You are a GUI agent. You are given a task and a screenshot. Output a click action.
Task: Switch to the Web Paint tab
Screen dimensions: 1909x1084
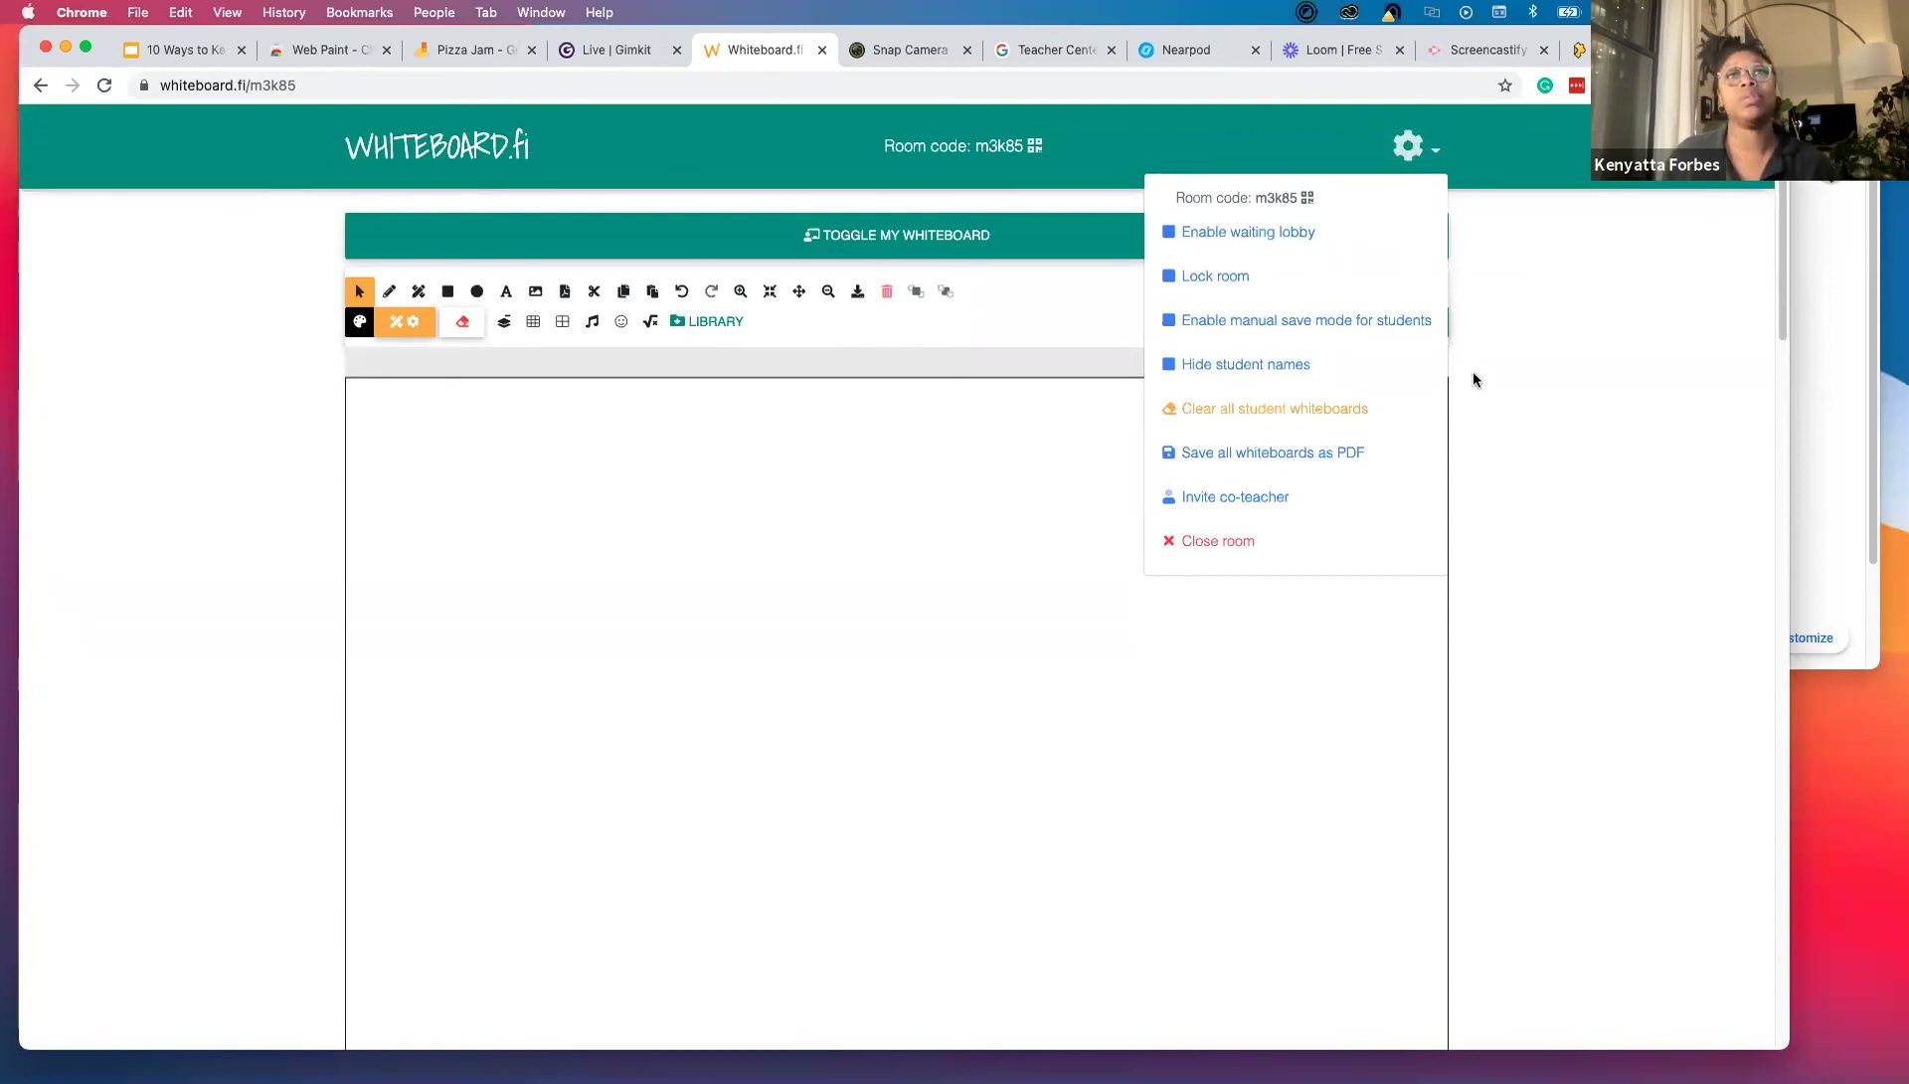330,50
